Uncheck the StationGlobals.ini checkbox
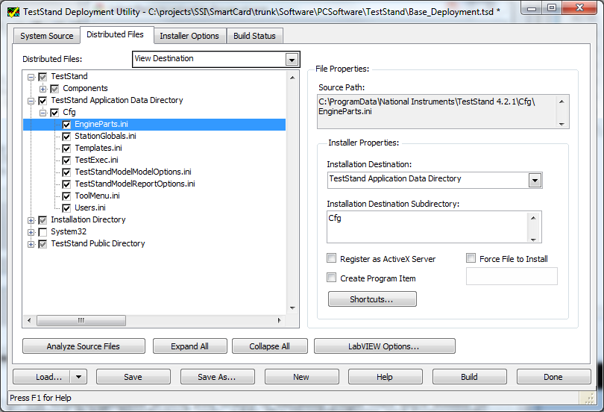 [x=66, y=137]
